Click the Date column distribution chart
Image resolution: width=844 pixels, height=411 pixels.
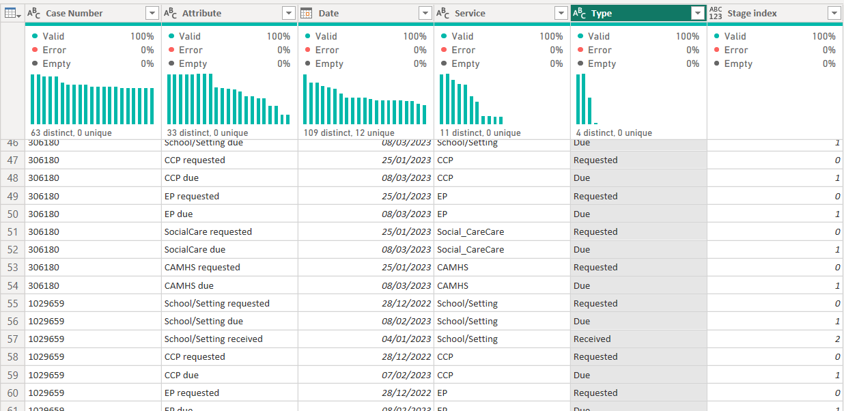click(x=365, y=99)
